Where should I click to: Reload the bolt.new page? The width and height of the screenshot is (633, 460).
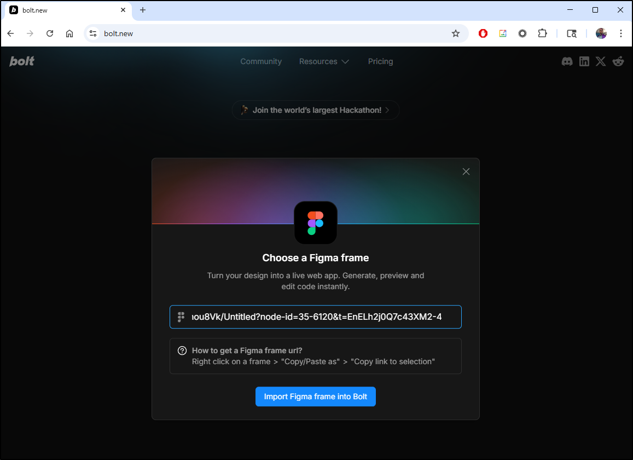pos(50,33)
